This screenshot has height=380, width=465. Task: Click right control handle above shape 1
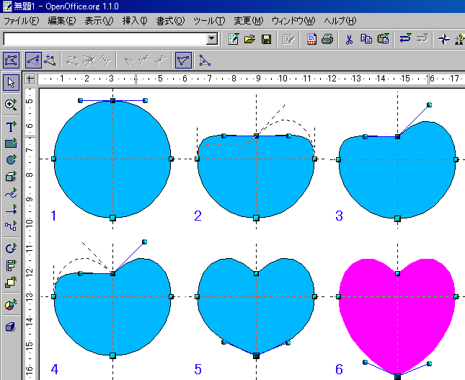145,101
